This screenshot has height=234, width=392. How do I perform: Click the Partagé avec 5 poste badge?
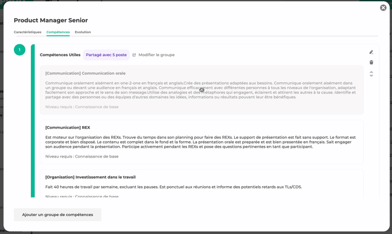tap(106, 55)
